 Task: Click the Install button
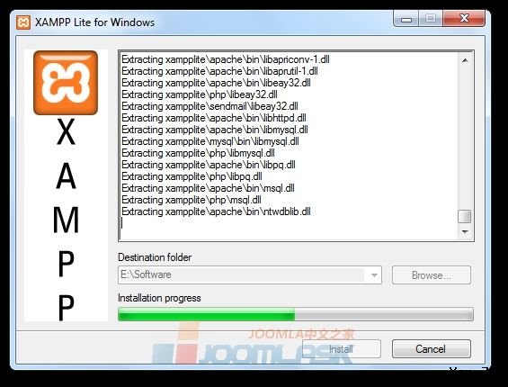341,349
